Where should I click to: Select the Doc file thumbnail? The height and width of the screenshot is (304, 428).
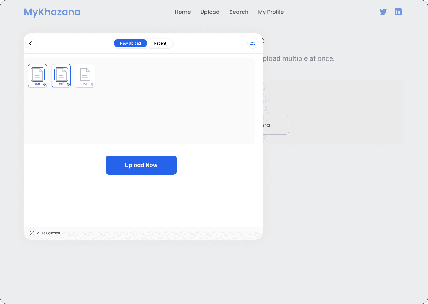[37, 76]
